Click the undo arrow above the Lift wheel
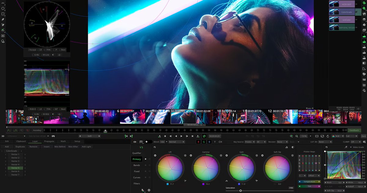This screenshot has height=193, width=367. pos(155,147)
